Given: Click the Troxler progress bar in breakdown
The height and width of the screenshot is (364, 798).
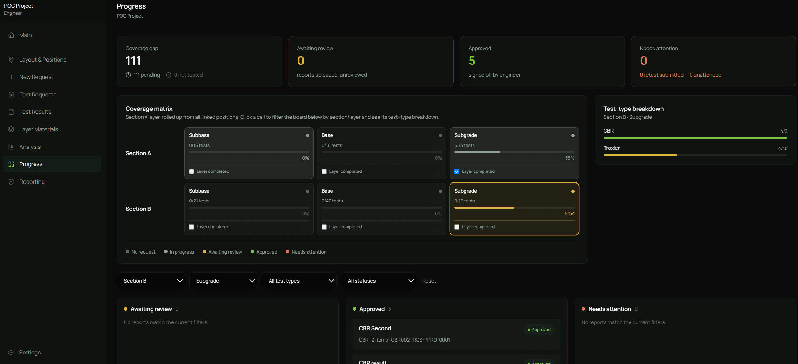Looking at the screenshot, I should click(695, 155).
